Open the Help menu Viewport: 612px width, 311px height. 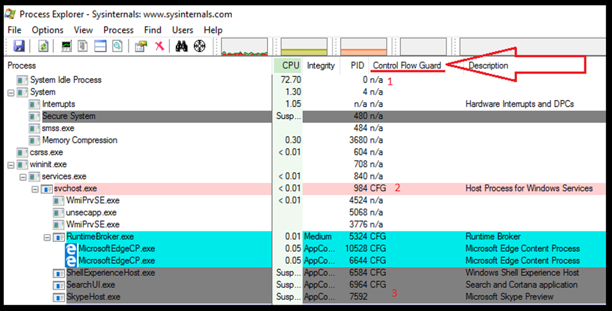pos(213,30)
